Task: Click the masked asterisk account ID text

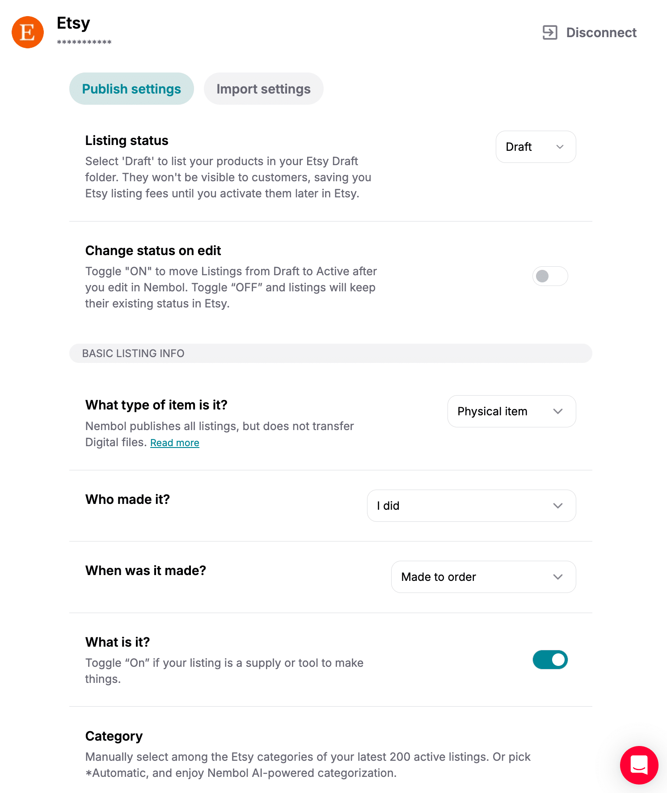Action: (84, 43)
